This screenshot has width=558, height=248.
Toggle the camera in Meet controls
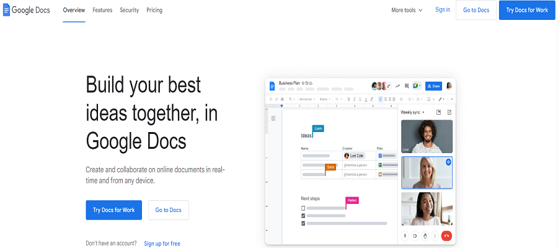coord(415,236)
